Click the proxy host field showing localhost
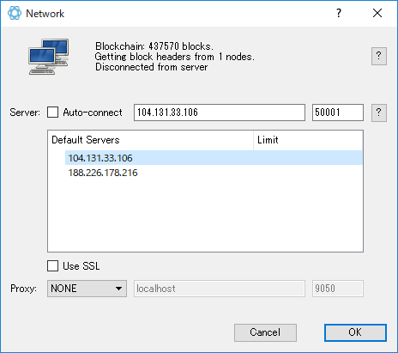Screen dimensions: 398x353 coord(220,289)
